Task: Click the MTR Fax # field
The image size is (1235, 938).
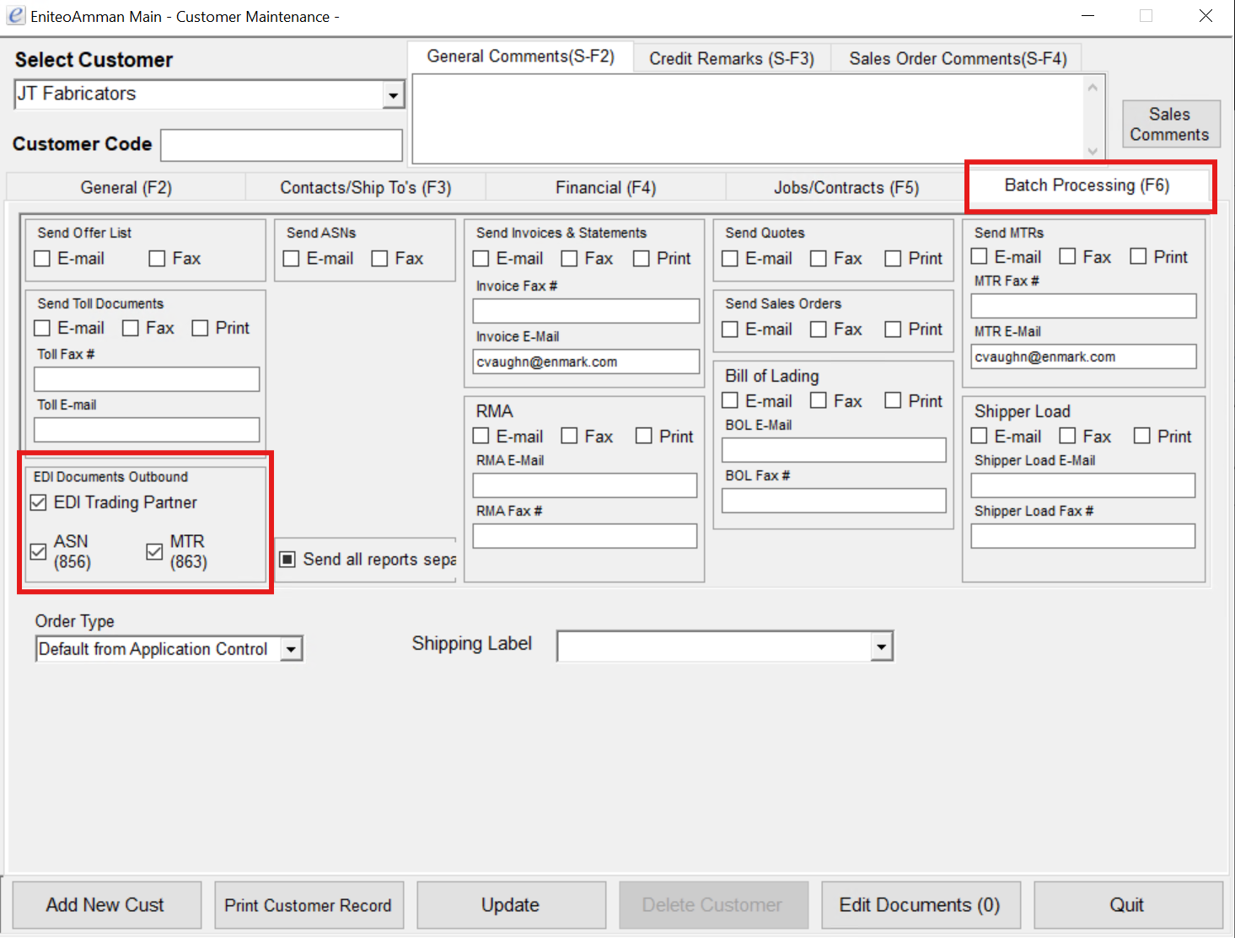Action: point(1083,306)
